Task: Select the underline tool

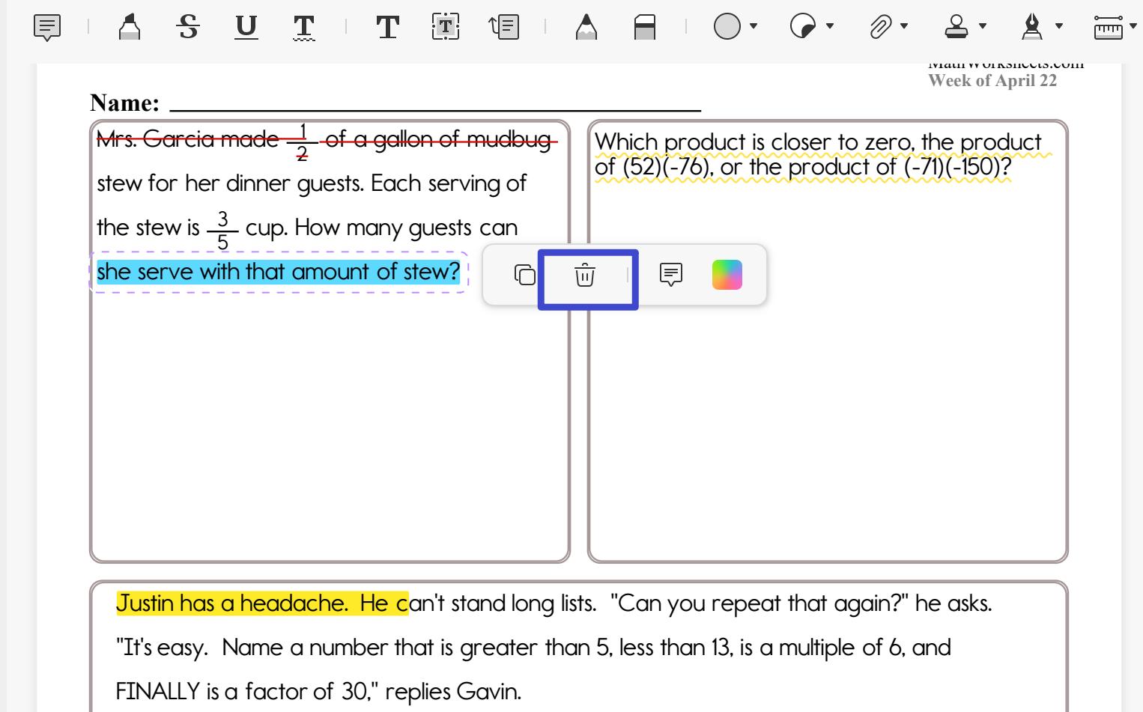Action: tap(246, 28)
